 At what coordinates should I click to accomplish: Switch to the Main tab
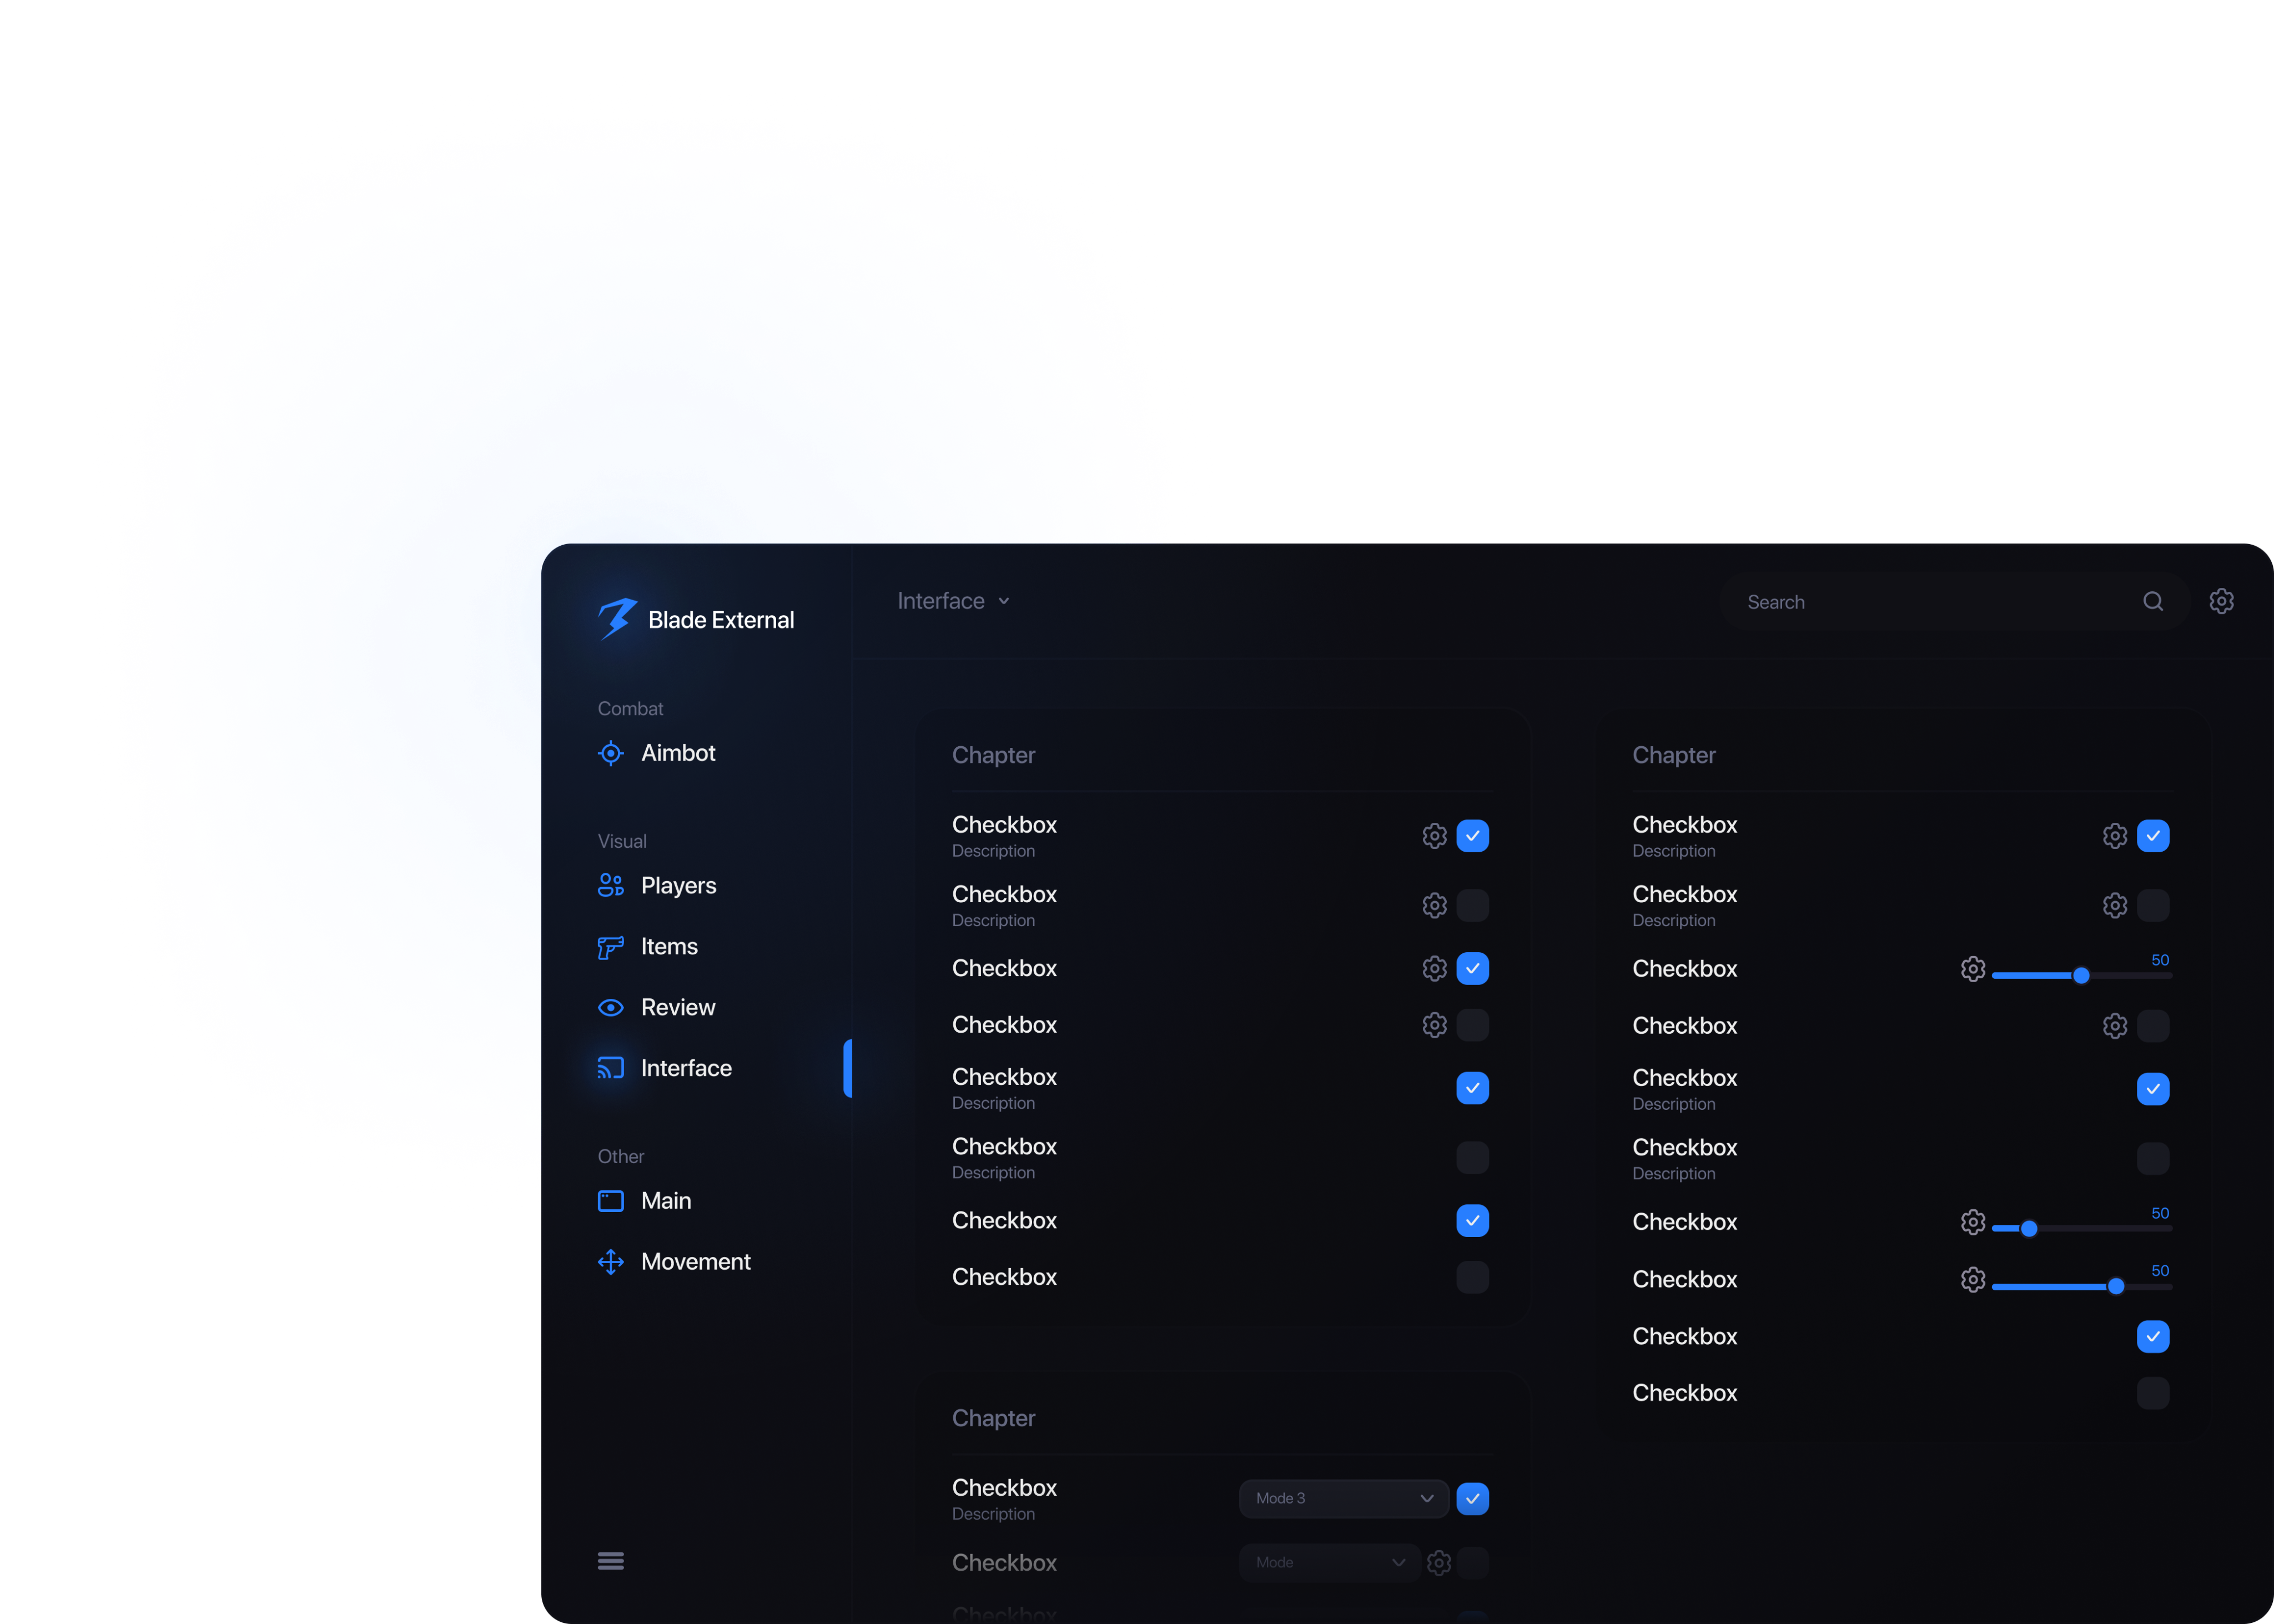pyautogui.click(x=665, y=1201)
